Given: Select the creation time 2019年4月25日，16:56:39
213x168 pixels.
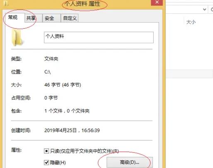Looking at the screenshot, I should [72, 131].
